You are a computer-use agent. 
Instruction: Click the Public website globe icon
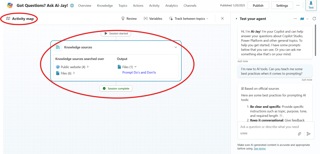pos(57,67)
